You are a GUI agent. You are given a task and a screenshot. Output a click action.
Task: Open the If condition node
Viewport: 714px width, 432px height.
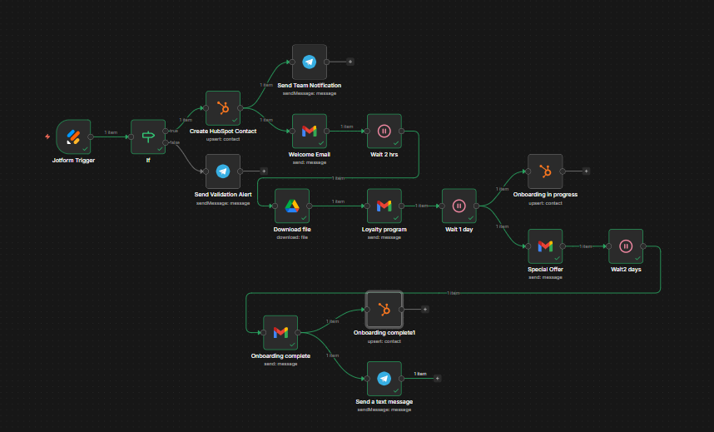click(148, 137)
